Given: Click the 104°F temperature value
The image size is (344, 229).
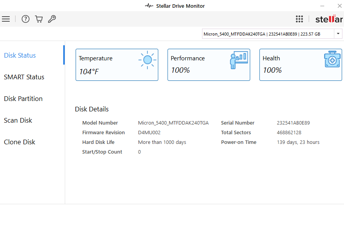Looking at the screenshot, I should 89,72.
